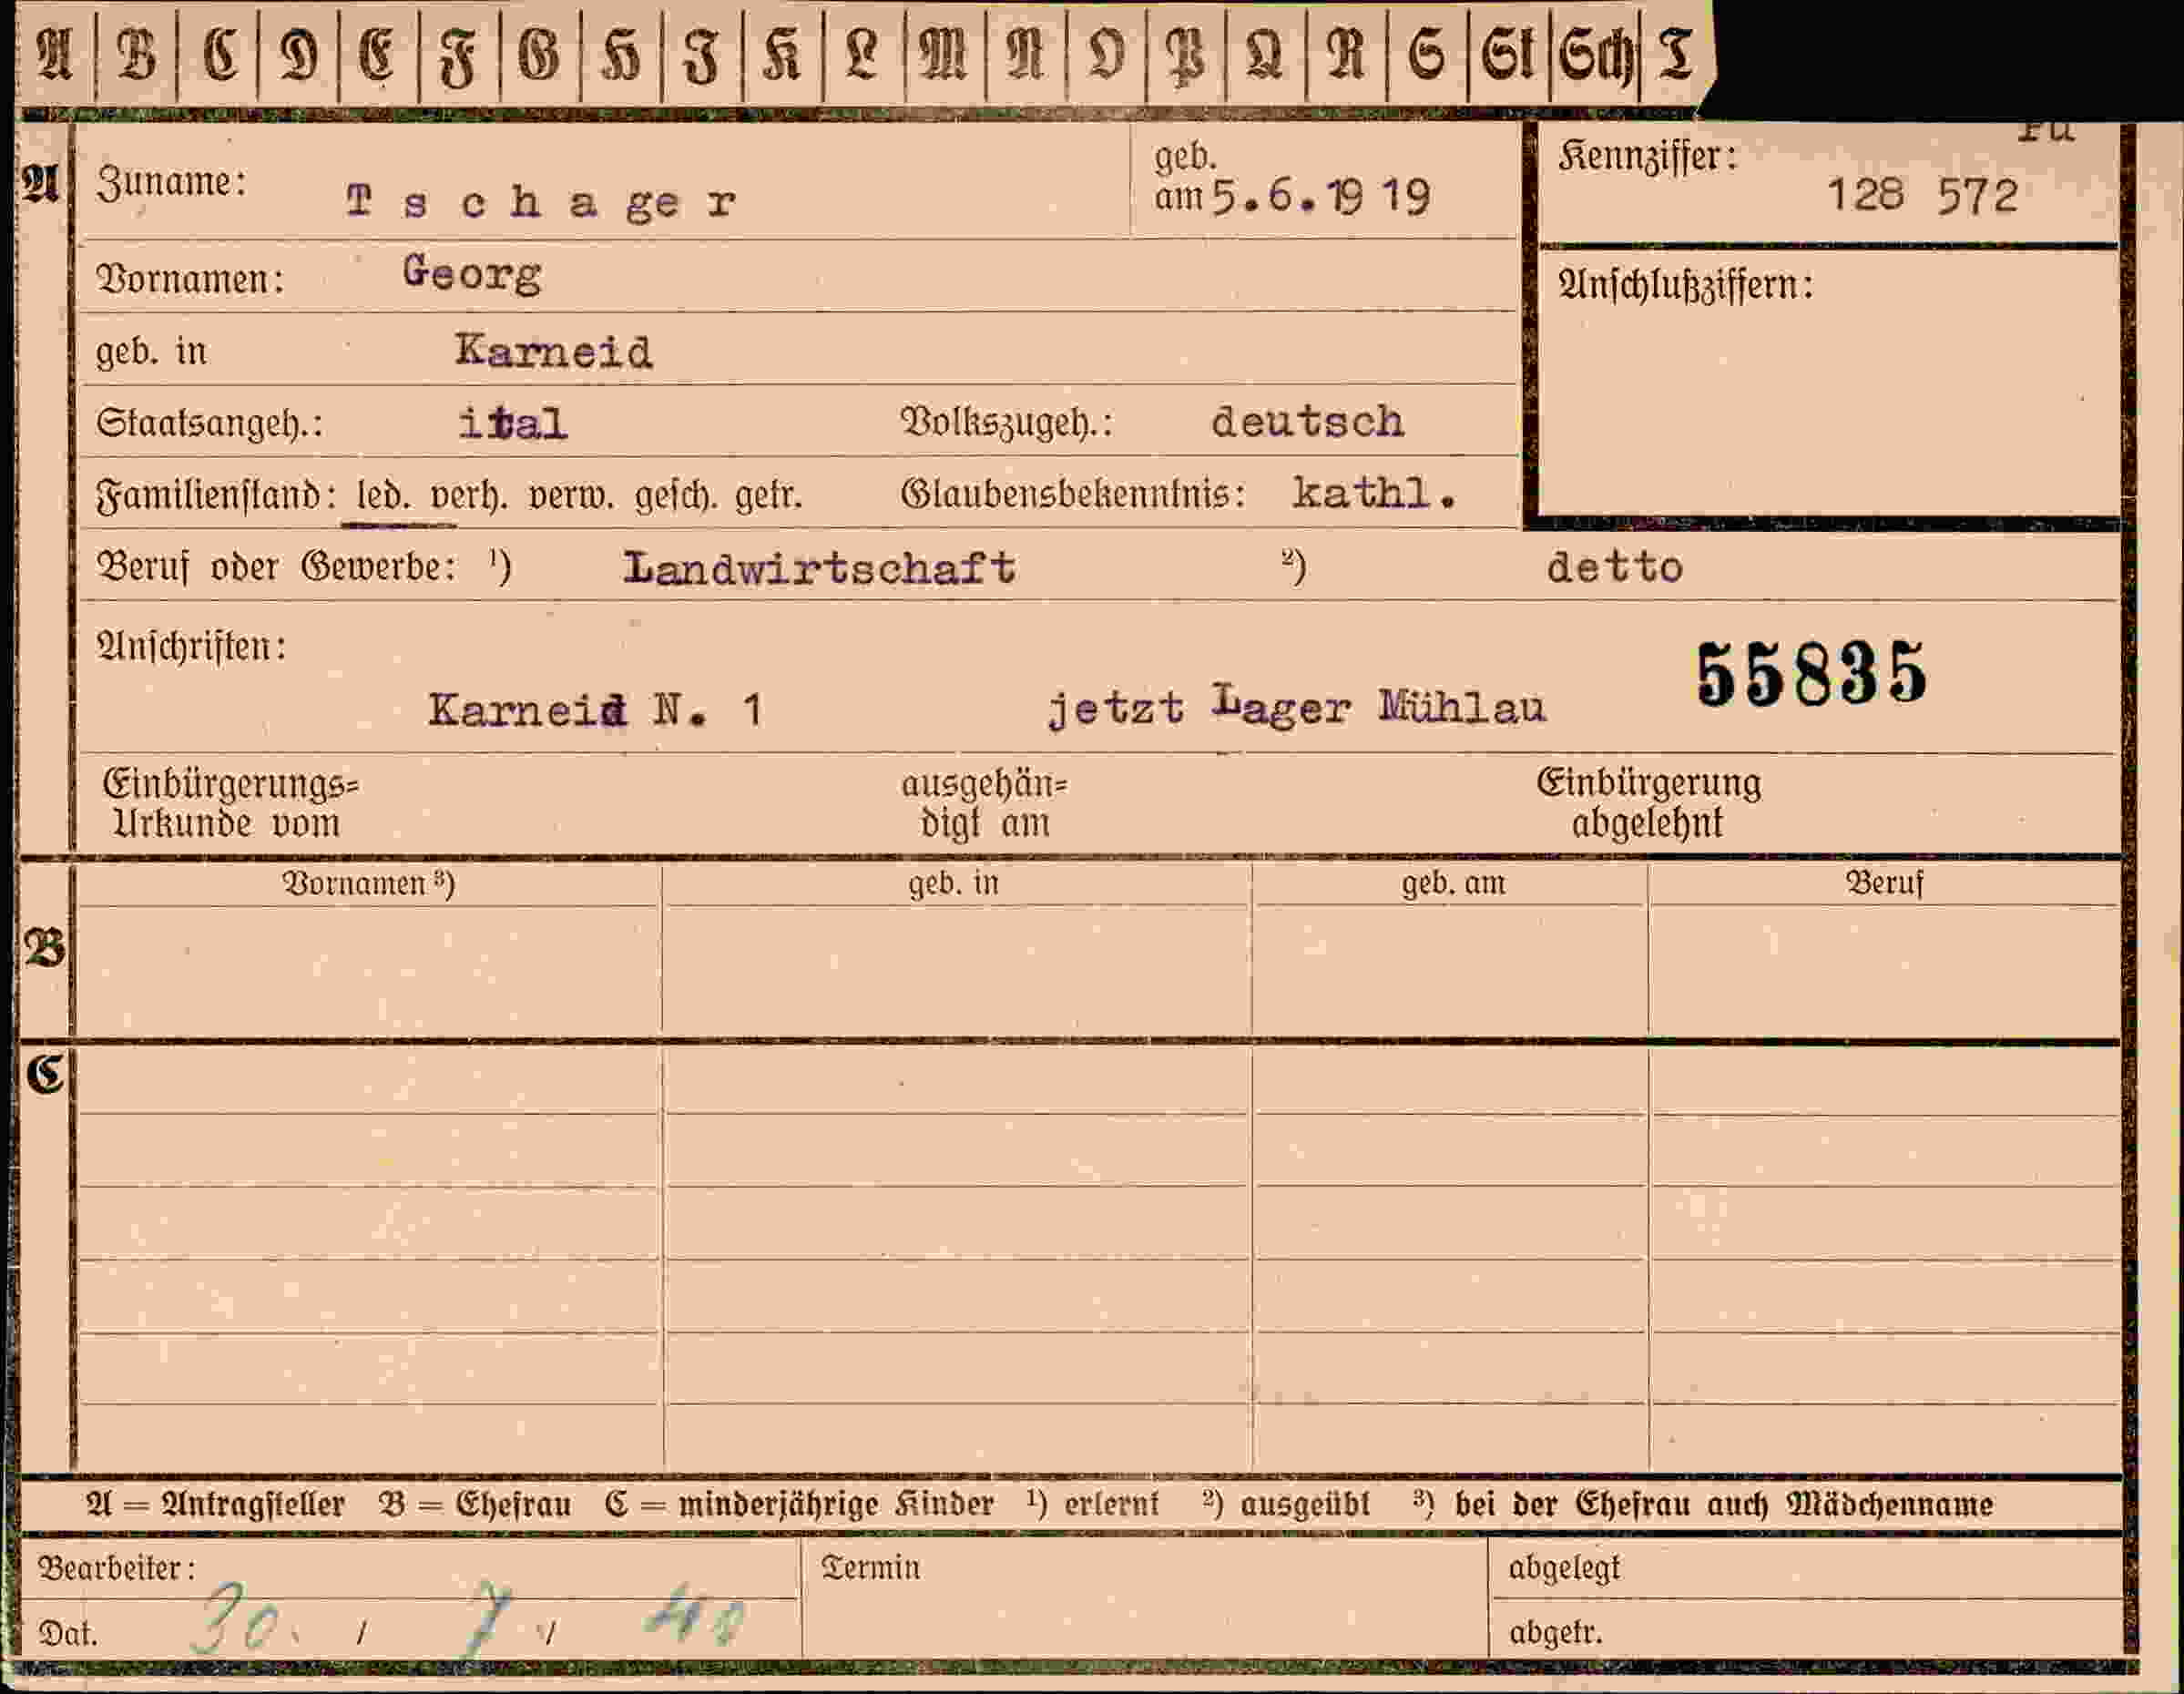The height and width of the screenshot is (1694, 2184).
Task: Click the geb. am column header
Action: tap(1453, 884)
